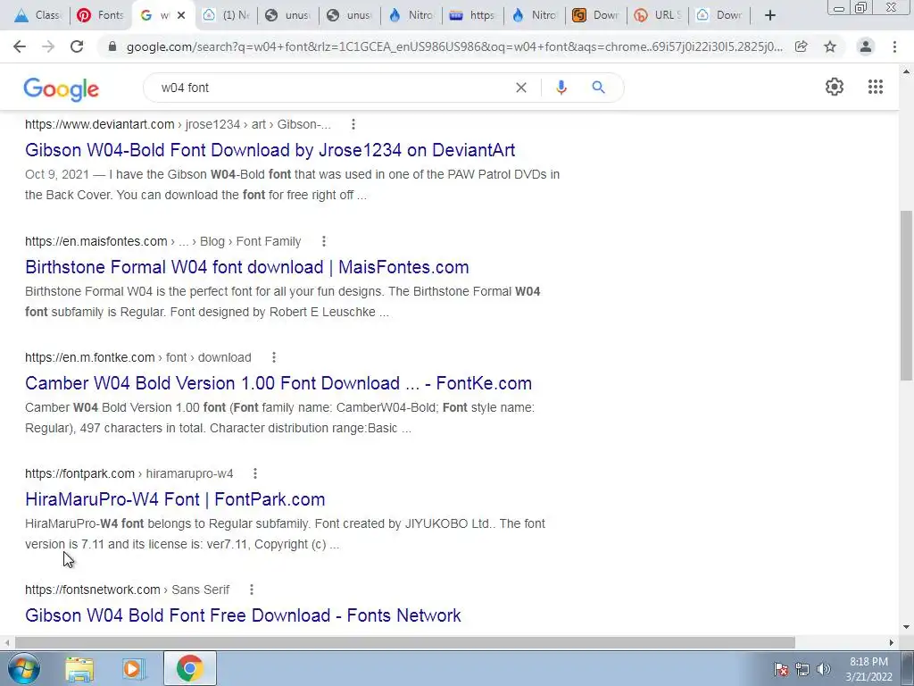Image resolution: width=914 pixels, height=686 pixels.
Task: Click the browser address bar URL
Action: [x=454, y=46]
